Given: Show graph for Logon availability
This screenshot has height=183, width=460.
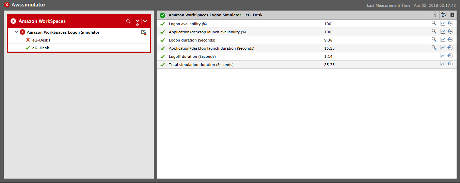Looking at the screenshot, I should (443, 23).
